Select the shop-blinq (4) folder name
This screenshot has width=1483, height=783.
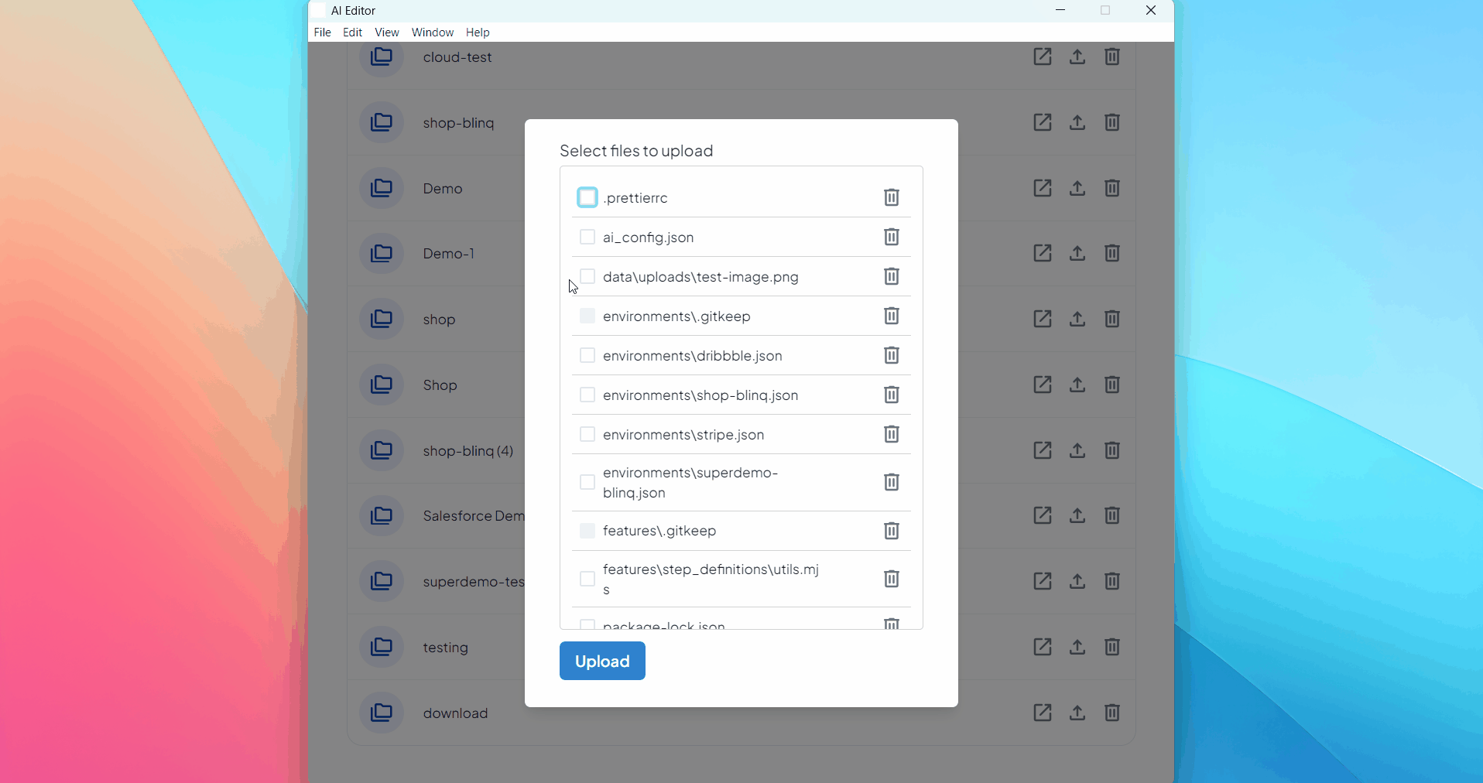(x=468, y=450)
